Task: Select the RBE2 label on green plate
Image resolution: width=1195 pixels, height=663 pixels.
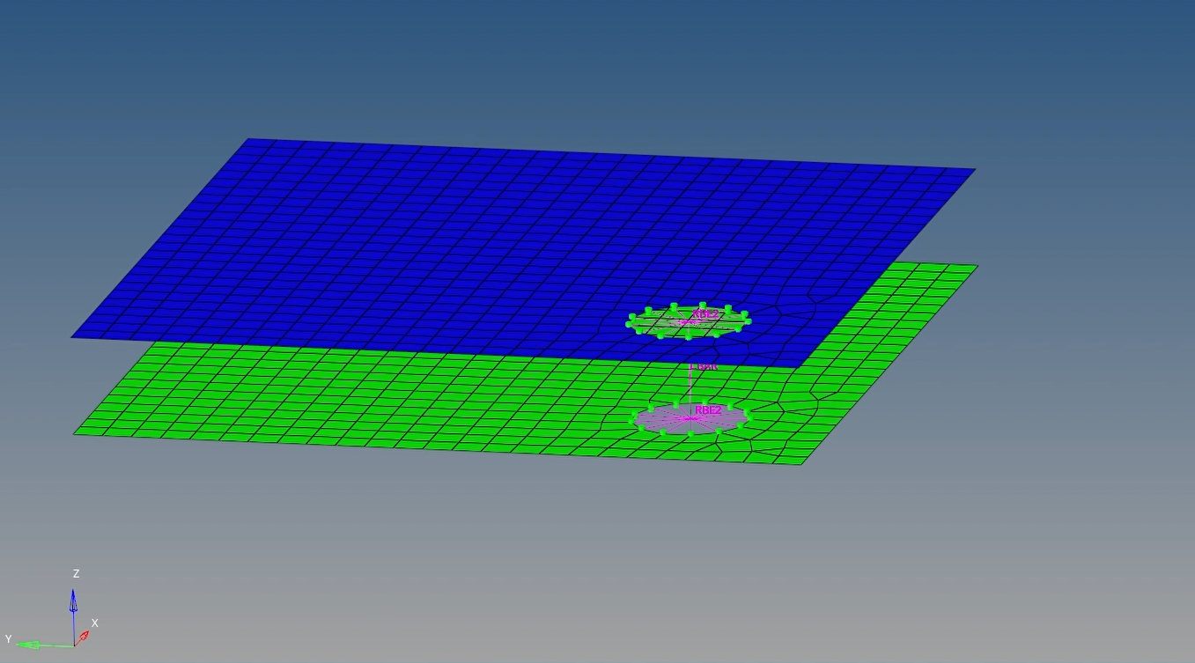Action: [x=708, y=410]
